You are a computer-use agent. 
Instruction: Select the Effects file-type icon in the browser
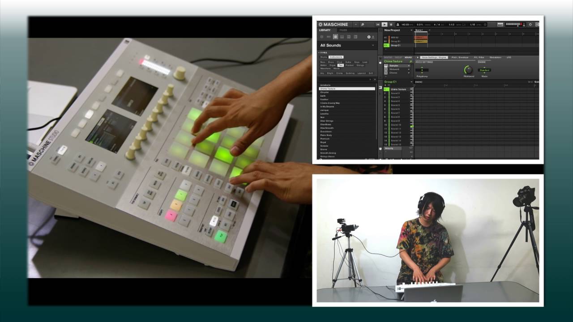click(x=349, y=37)
